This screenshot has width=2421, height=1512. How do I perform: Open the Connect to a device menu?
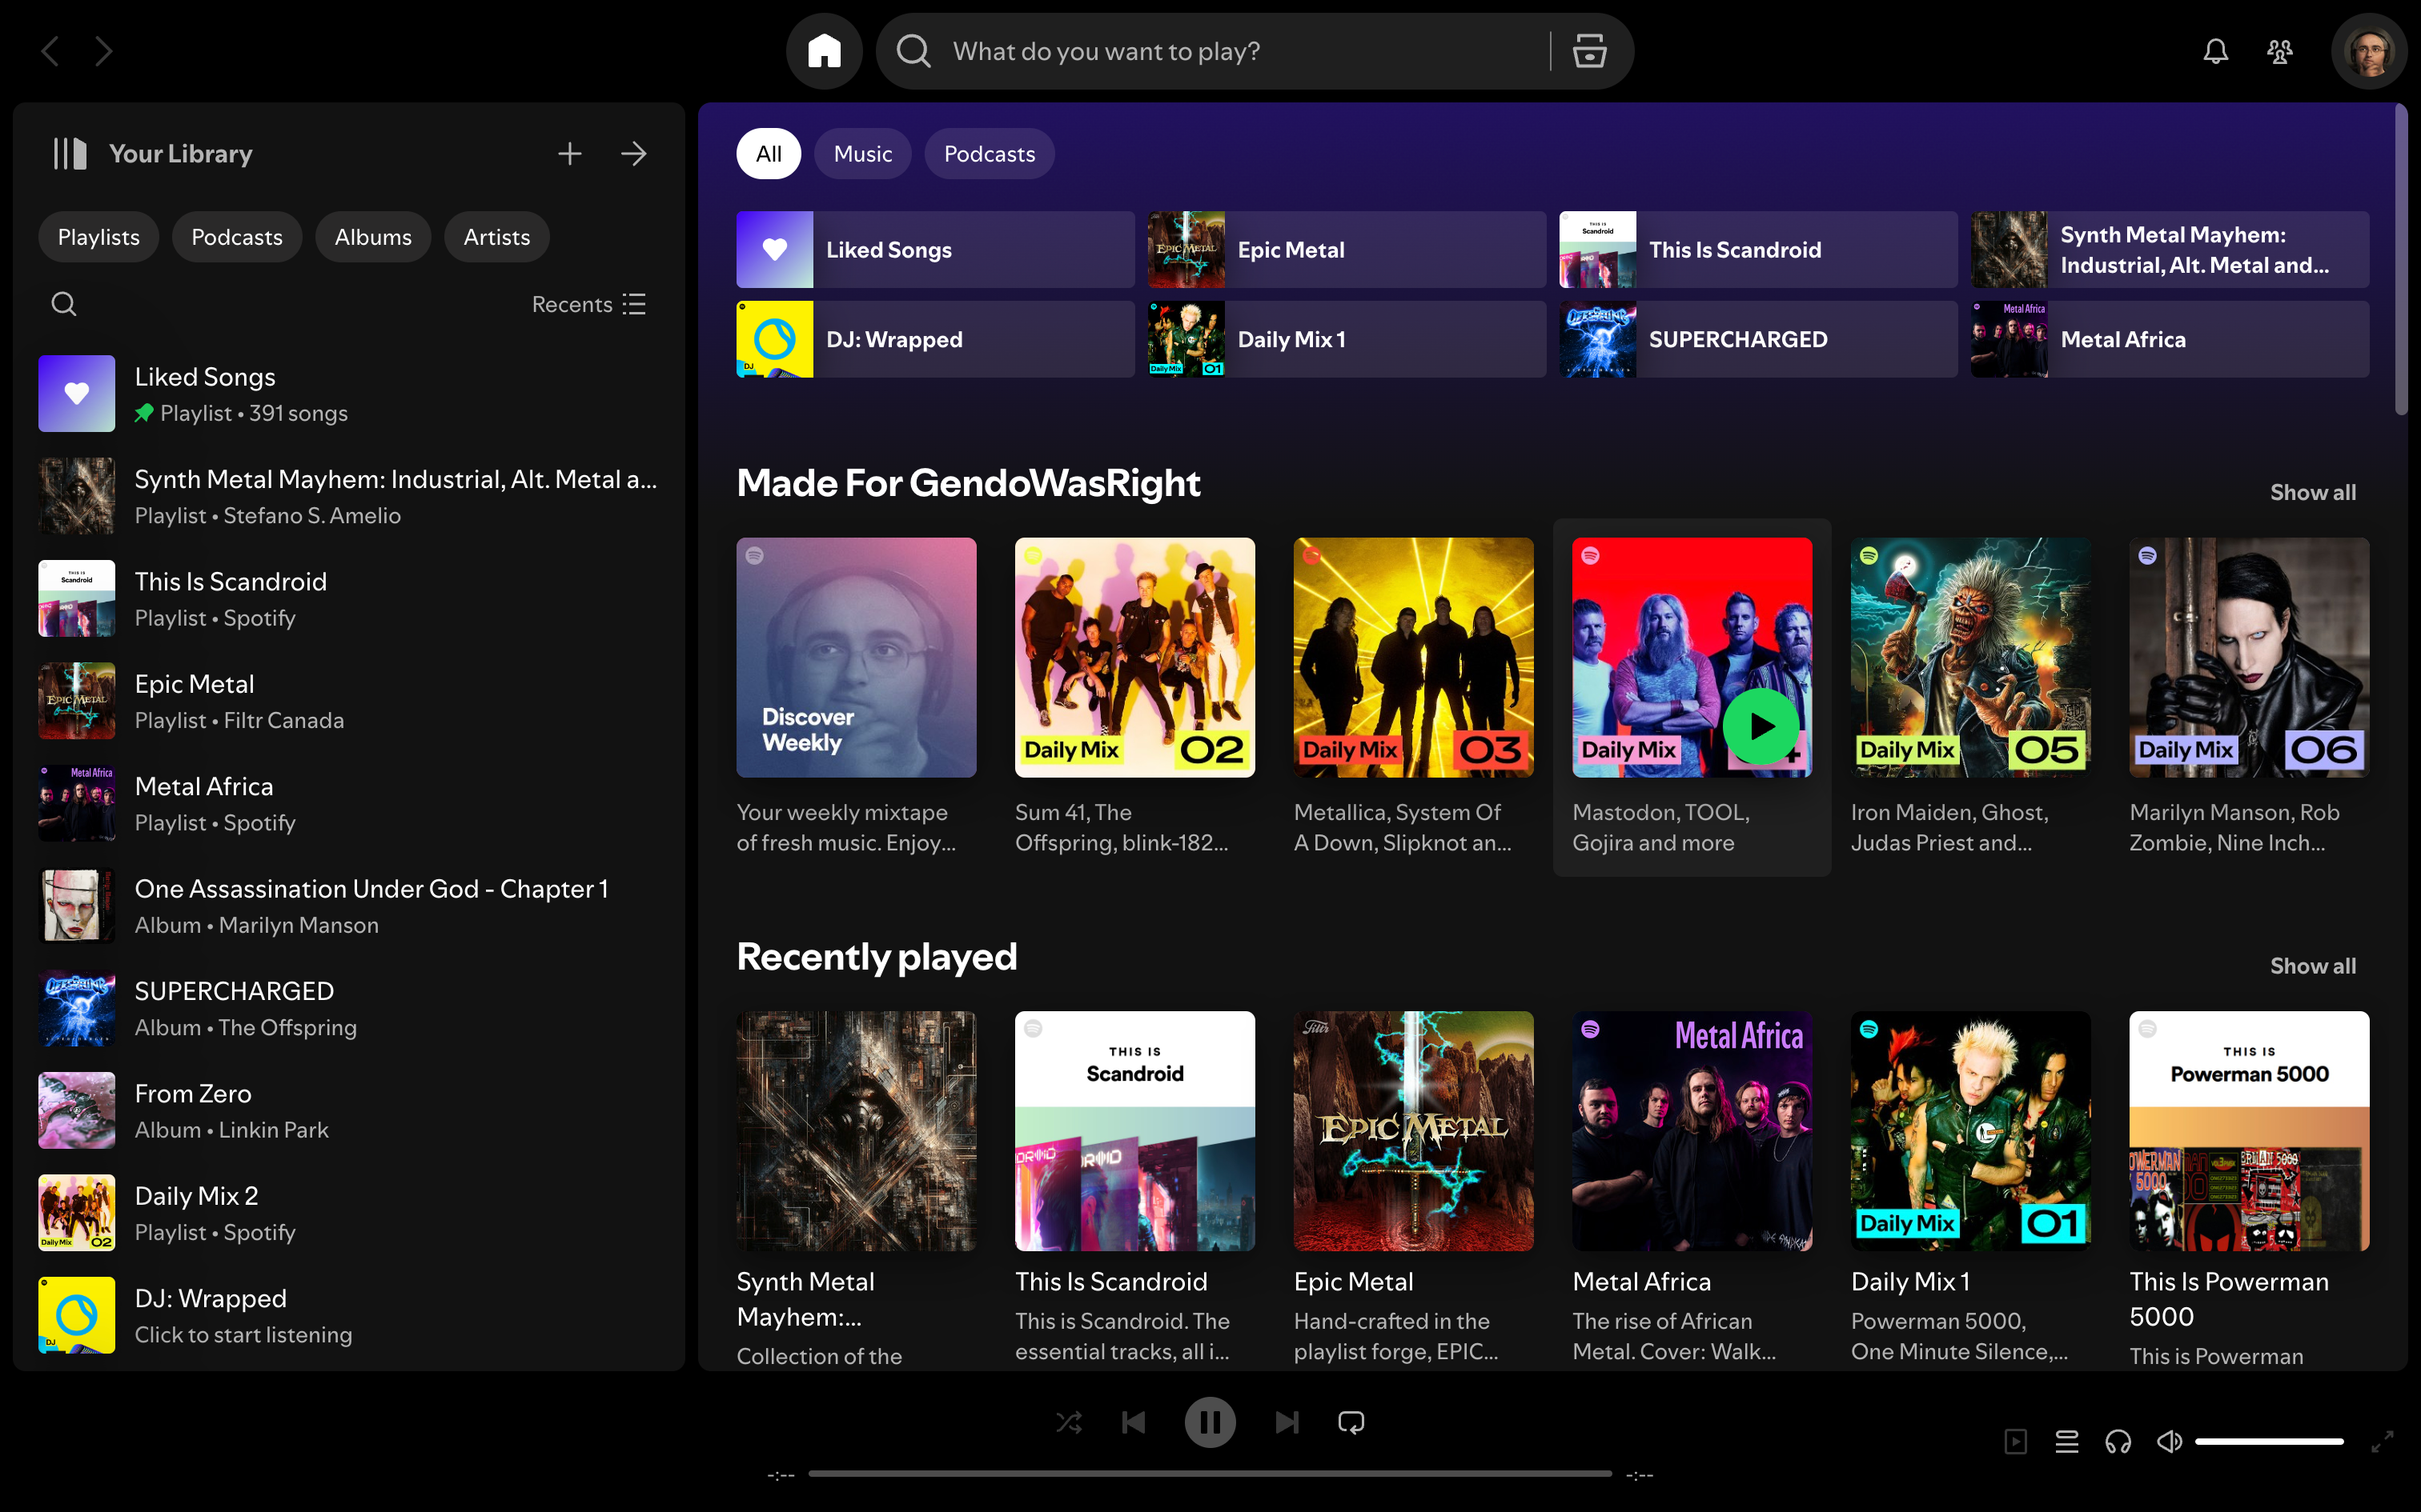(2118, 1441)
